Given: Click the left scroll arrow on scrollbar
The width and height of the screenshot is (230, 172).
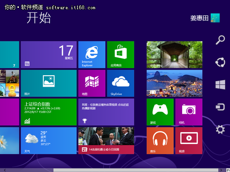Looking at the screenshot, I should click(5, 170).
